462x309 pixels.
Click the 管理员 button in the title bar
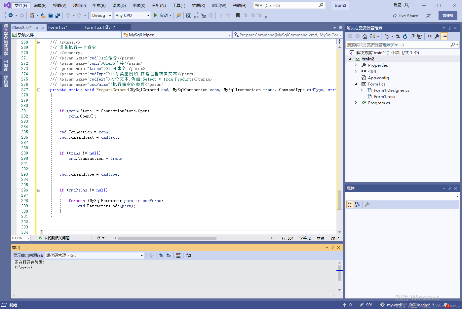(448, 15)
